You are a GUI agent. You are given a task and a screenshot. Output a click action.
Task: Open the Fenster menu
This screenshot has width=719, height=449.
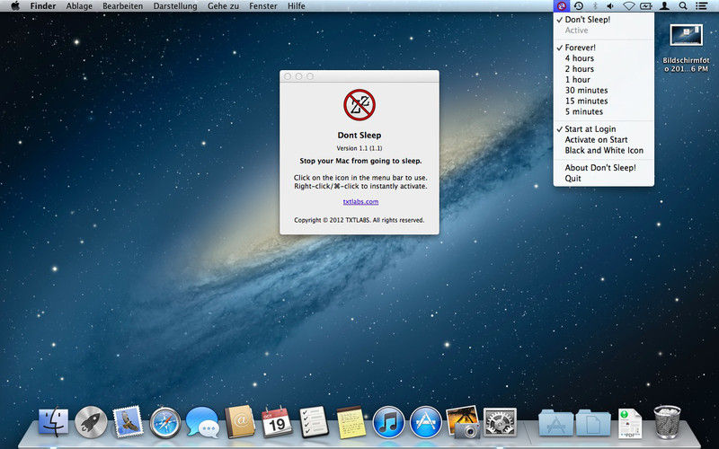point(262,6)
